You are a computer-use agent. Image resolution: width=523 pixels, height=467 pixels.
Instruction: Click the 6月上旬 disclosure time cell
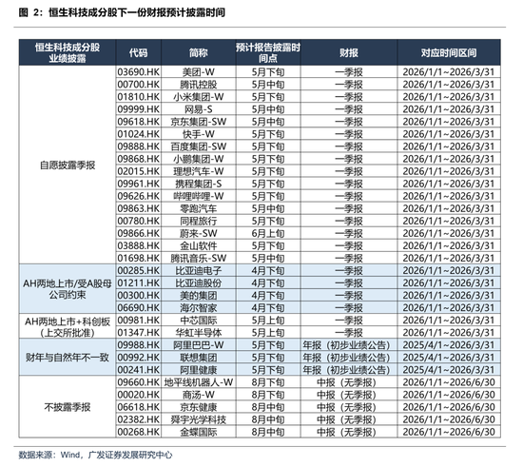(268, 233)
